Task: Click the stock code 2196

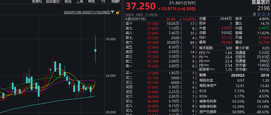Action: point(263,8)
